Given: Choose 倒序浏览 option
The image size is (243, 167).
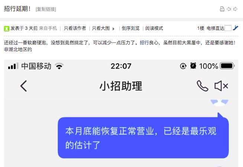Looking at the screenshot, I should (x=130, y=28).
